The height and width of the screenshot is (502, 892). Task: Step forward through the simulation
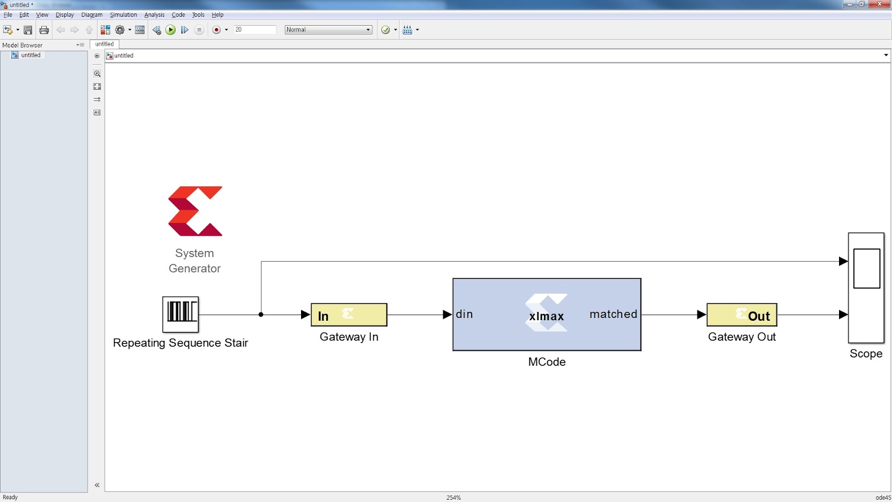(185, 30)
